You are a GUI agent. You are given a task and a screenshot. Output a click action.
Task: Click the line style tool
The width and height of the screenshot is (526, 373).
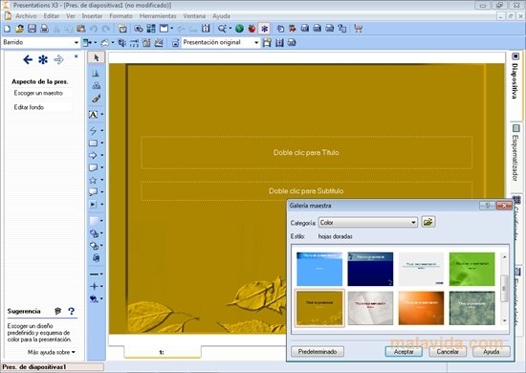tap(94, 274)
